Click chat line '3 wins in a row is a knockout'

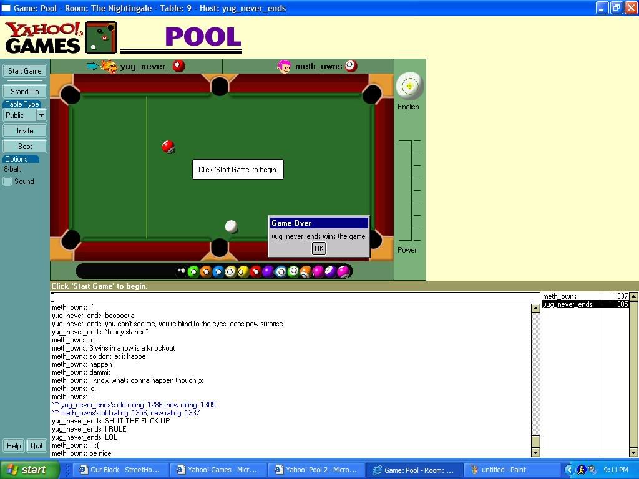click(114, 348)
